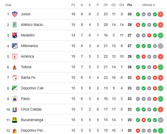Click the Once Caldas club crest
The image size is (167, 134).
click(14, 109)
